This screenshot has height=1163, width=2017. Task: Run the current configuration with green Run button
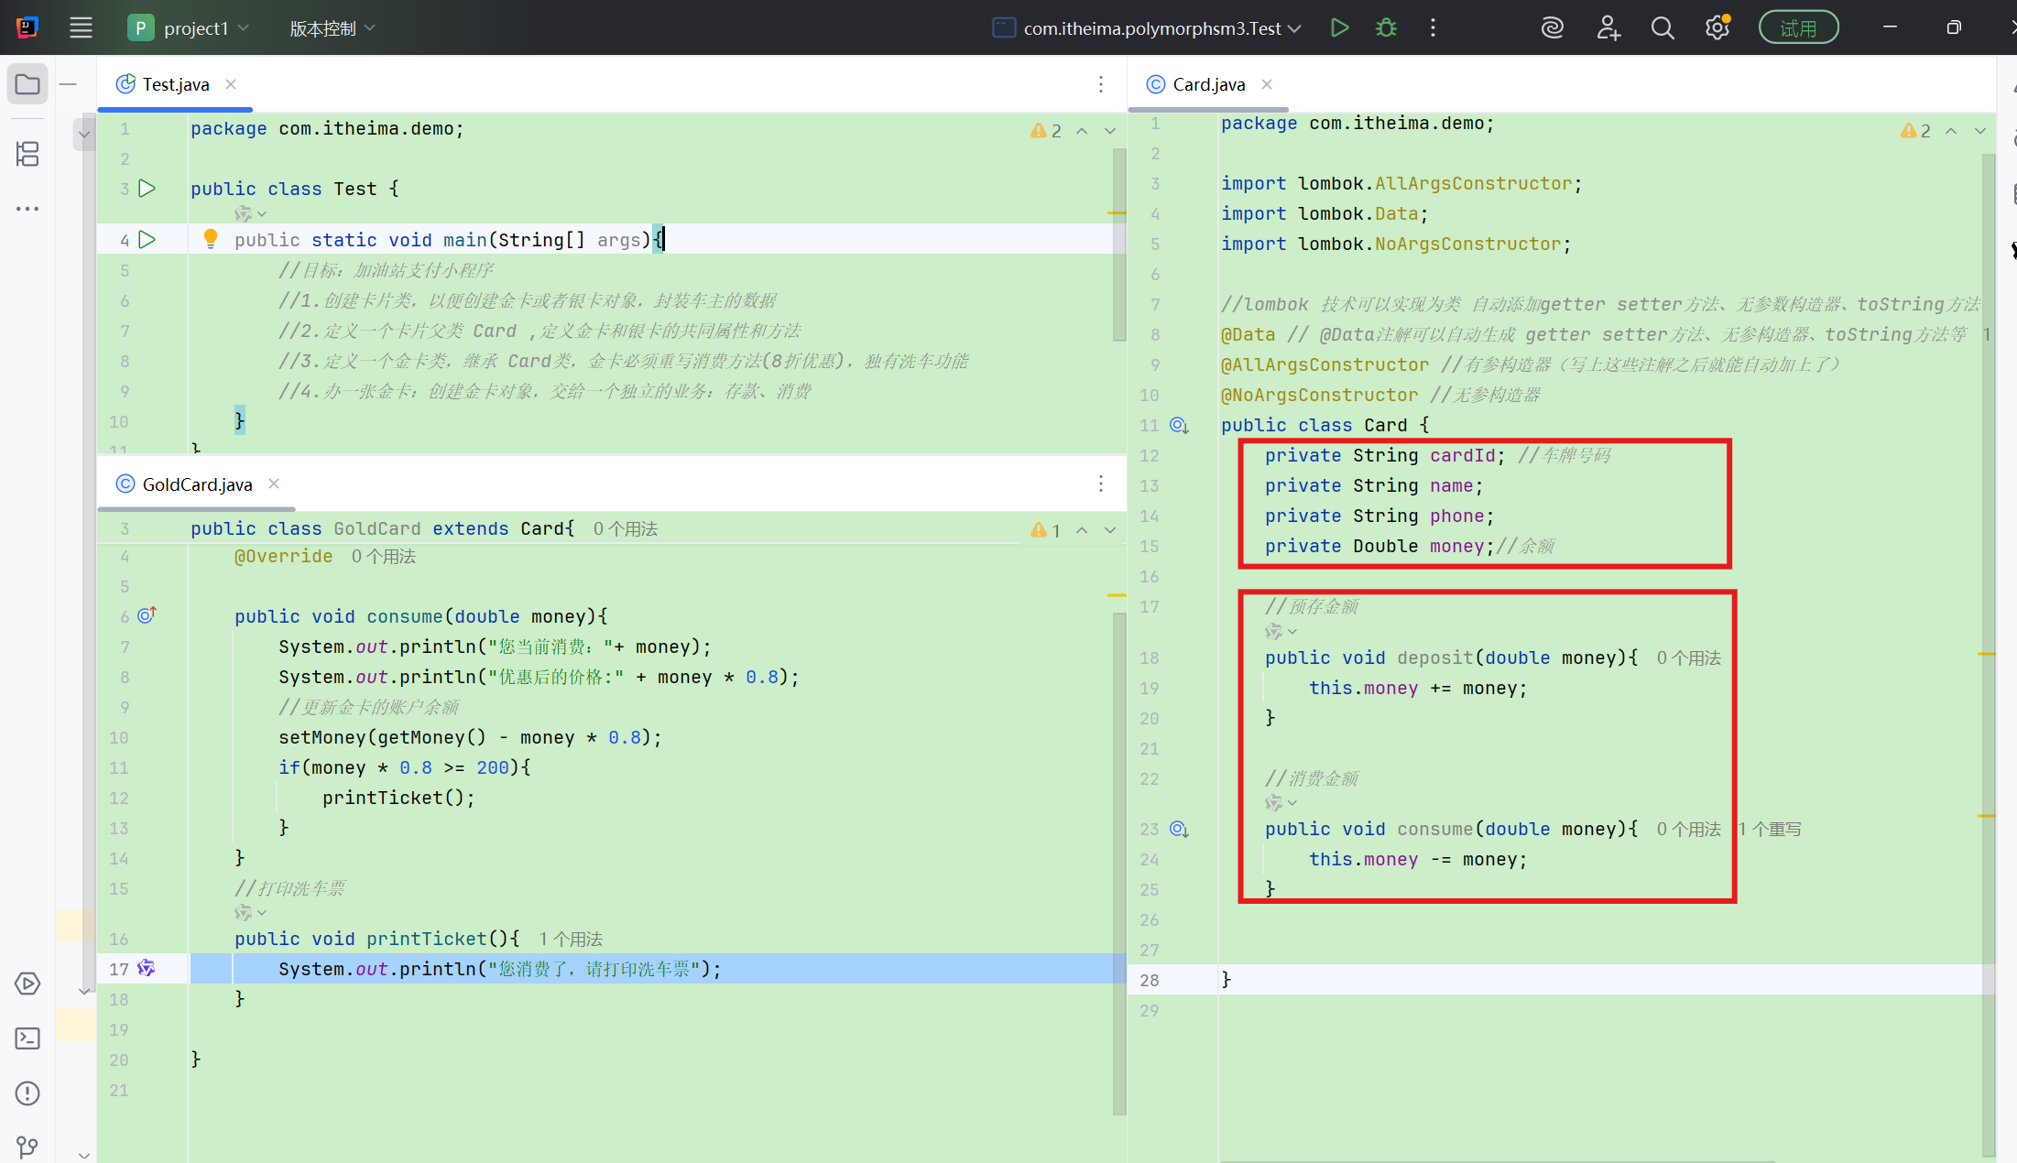point(1339,27)
